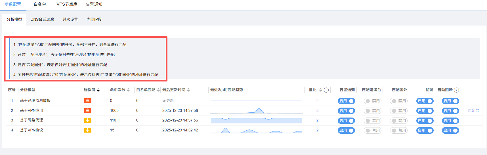Click 量比 value 2 for 基于跨境监测情报
This screenshot has width=487, height=155.
pos(317,100)
